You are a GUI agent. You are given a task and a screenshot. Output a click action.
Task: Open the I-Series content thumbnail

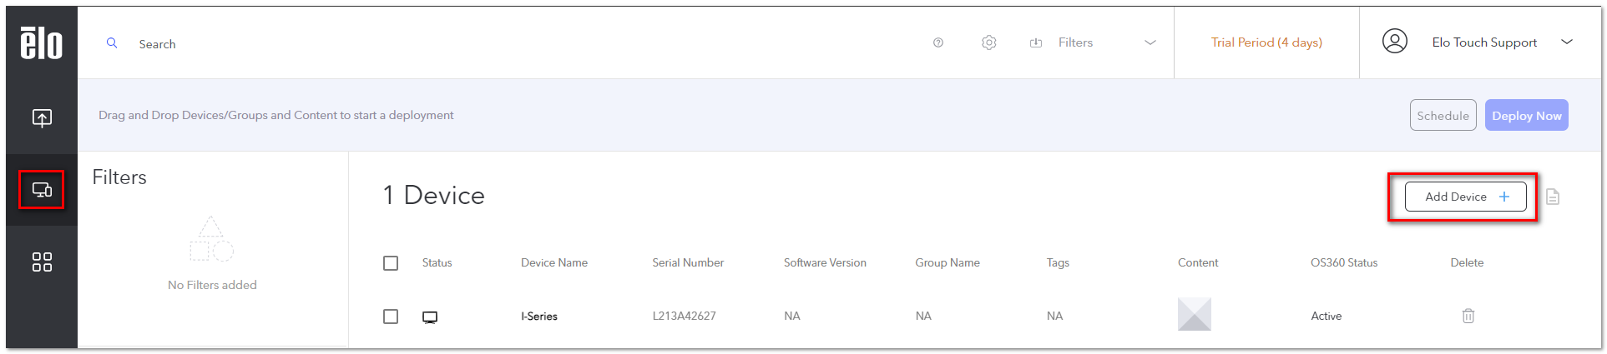pyautogui.click(x=1195, y=315)
